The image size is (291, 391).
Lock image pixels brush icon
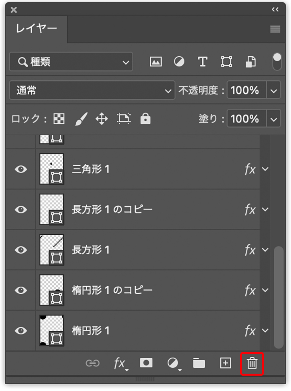point(81,119)
